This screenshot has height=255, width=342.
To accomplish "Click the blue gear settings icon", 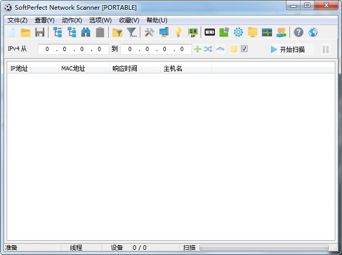I will tap(238, 33).
